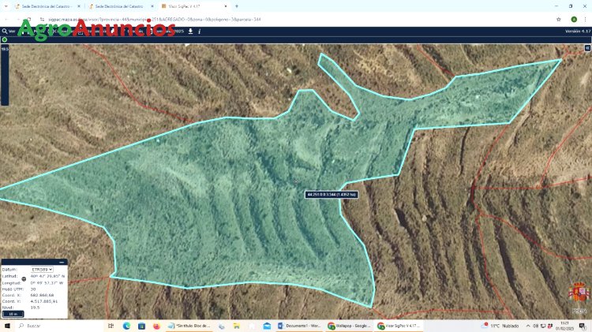
Task: Switch to second Sede Electrónica del Catastro tab
Action: [121, 6]
